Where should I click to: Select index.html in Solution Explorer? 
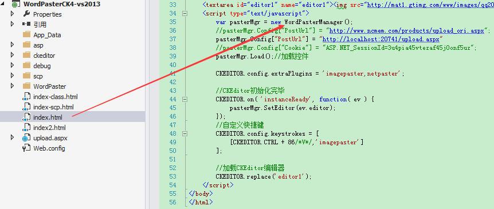[48, 118]
